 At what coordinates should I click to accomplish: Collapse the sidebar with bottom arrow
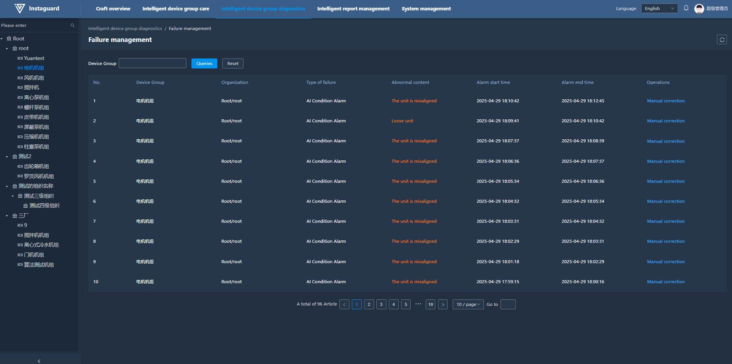(x=39, y=361)
